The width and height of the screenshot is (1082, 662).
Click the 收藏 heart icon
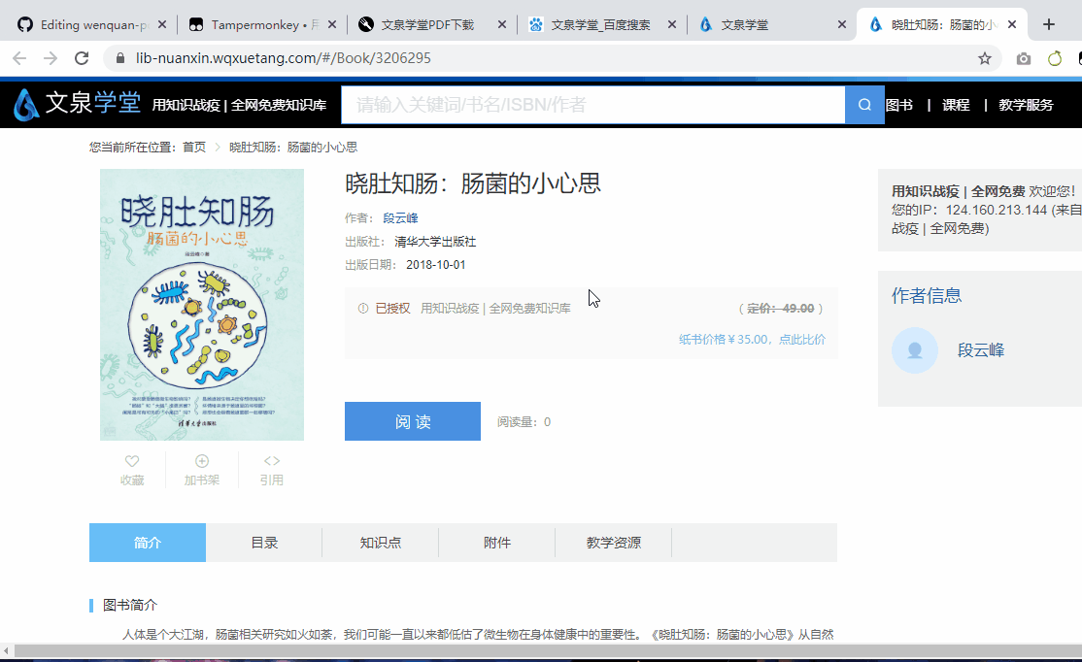(132, 461)
